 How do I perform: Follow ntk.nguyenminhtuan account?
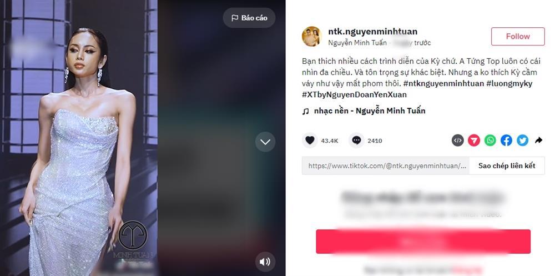pyautogui.click(x=518, y=37)
